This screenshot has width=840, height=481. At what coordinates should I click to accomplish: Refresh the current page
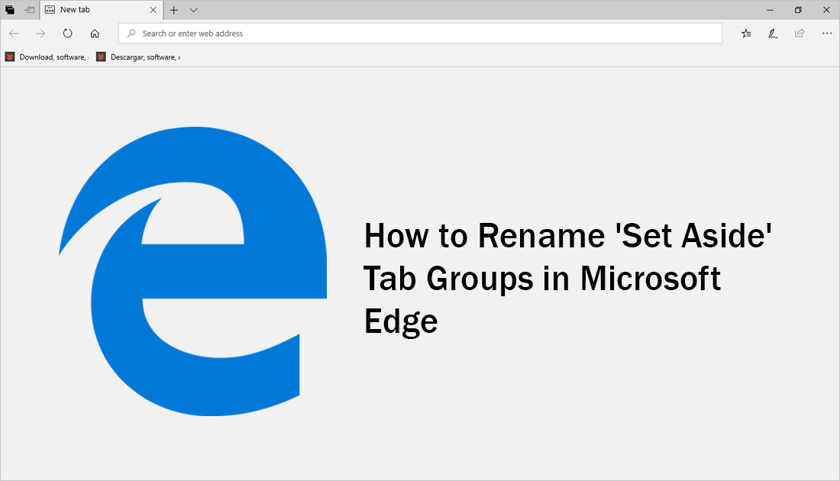click(x=67, y=33)
